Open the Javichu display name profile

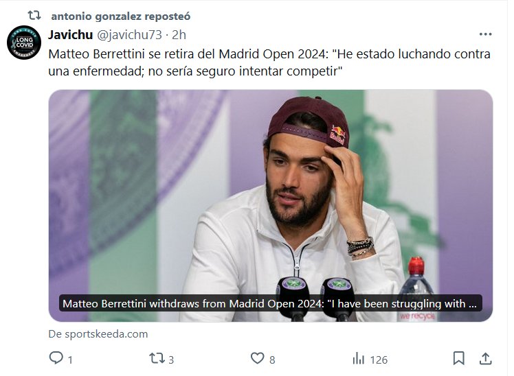[x=70, y=34]
